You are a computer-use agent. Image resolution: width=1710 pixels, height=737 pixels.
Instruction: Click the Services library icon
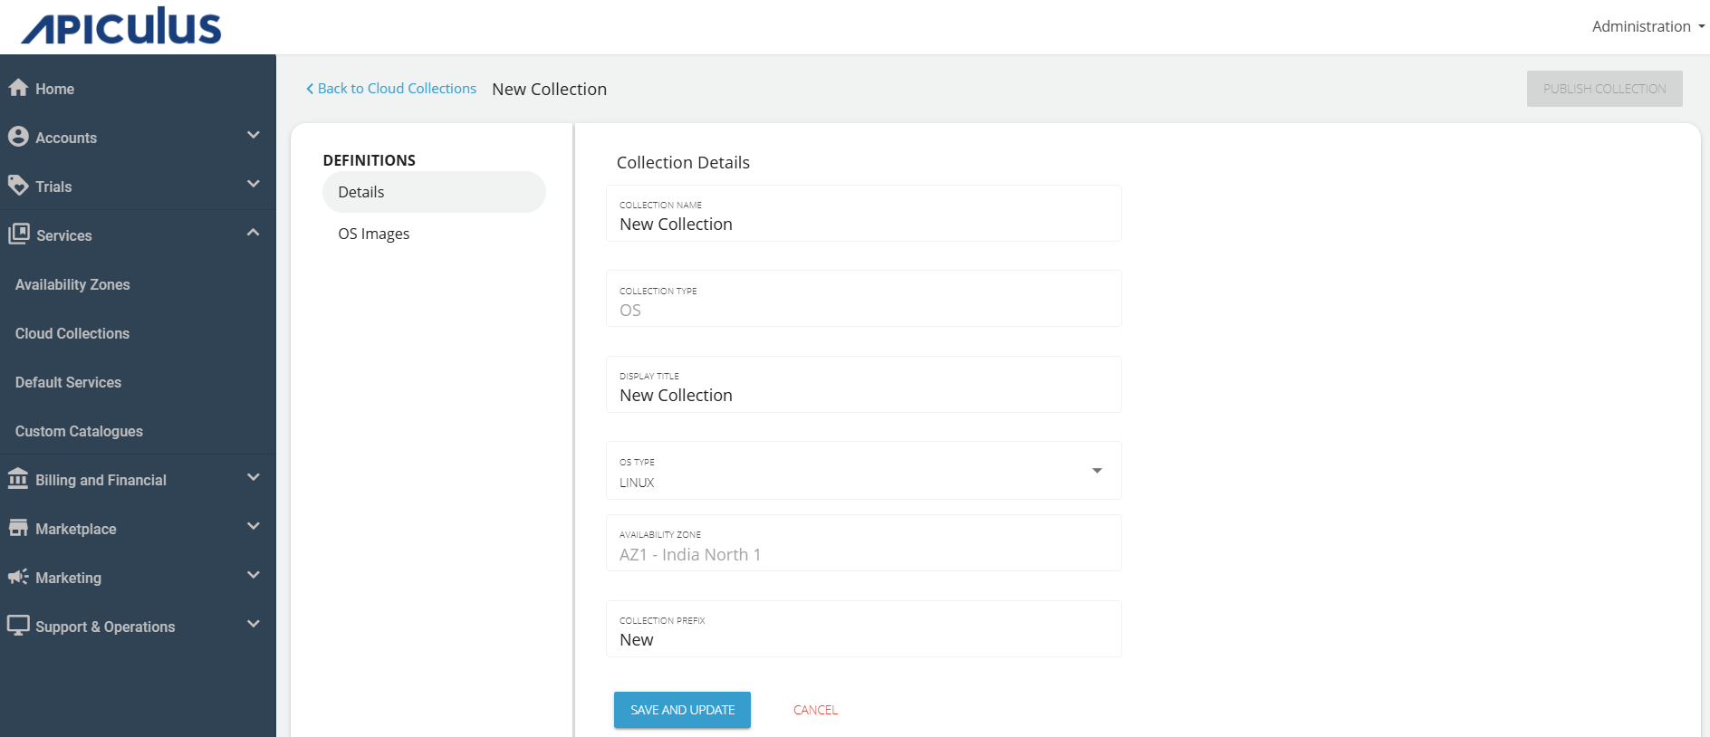click(x=19, y=234)
